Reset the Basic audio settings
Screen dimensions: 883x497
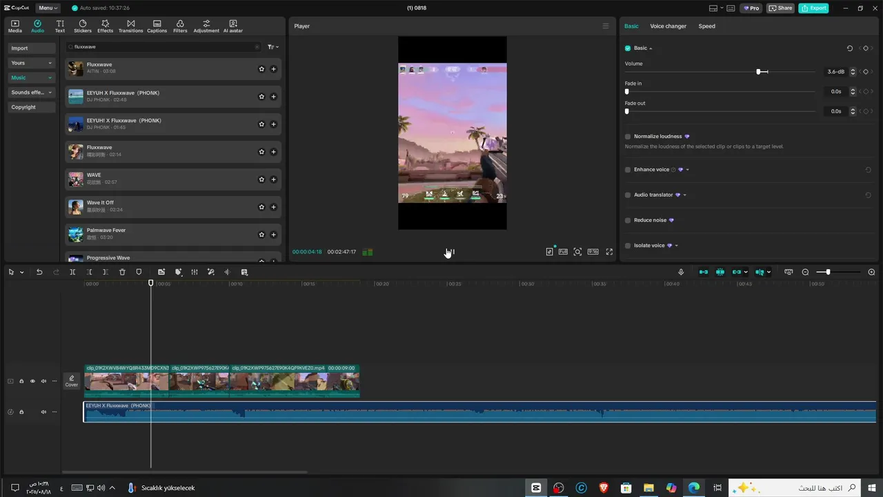tap(850, 48)
